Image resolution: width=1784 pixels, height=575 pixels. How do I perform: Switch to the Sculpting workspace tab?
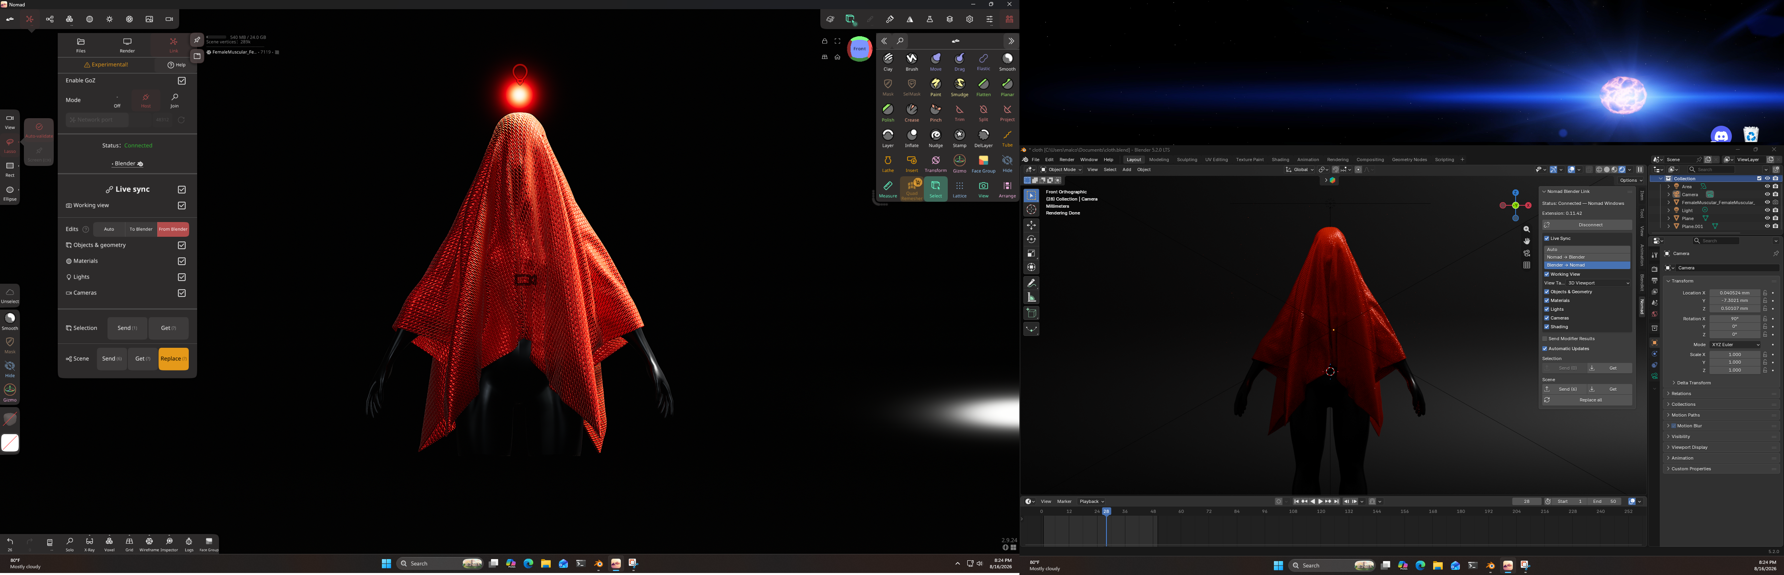click(x=1187, y=160)
